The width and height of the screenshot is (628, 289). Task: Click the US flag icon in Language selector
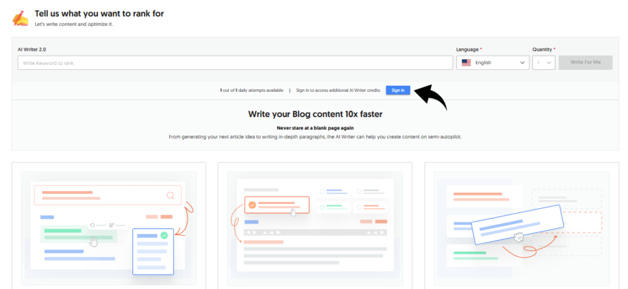pos(466,62)
